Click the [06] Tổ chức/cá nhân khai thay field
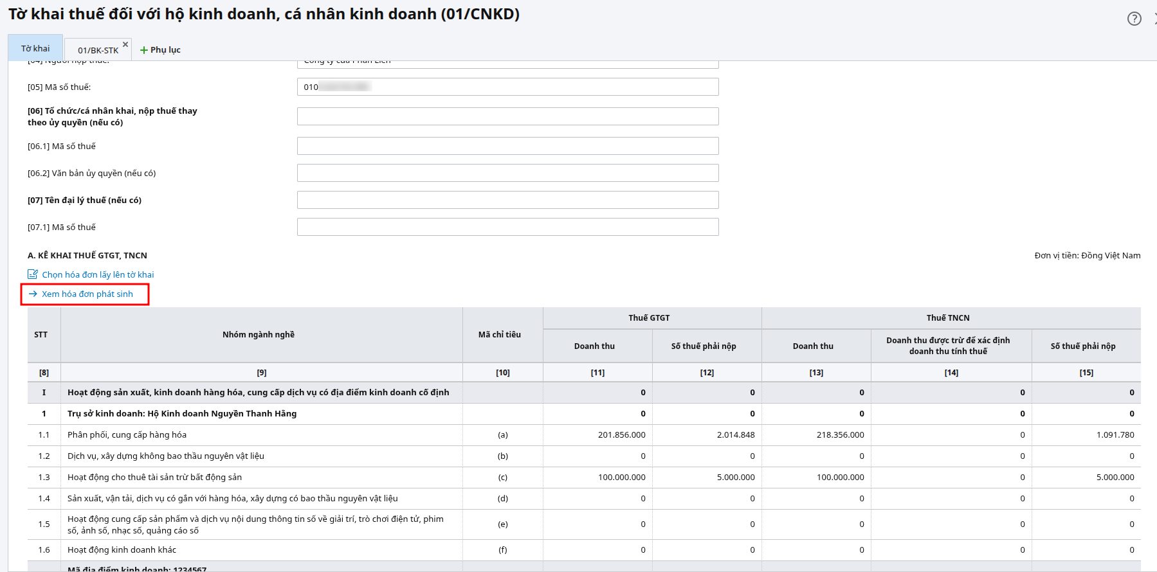This screenshot has width=1157, height=572. [507, 116]
